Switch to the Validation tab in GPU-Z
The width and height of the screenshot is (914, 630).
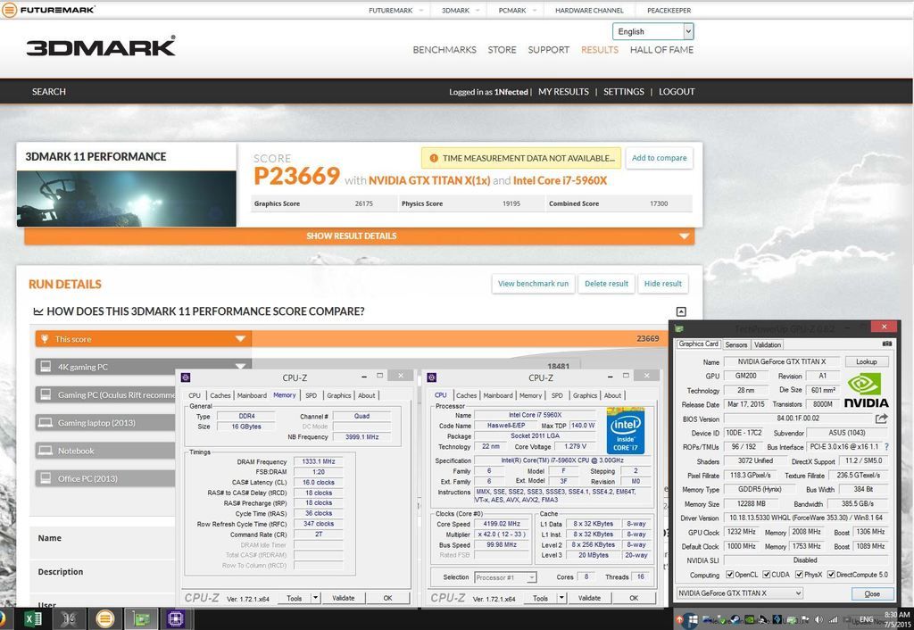click(x=768, y=344)
